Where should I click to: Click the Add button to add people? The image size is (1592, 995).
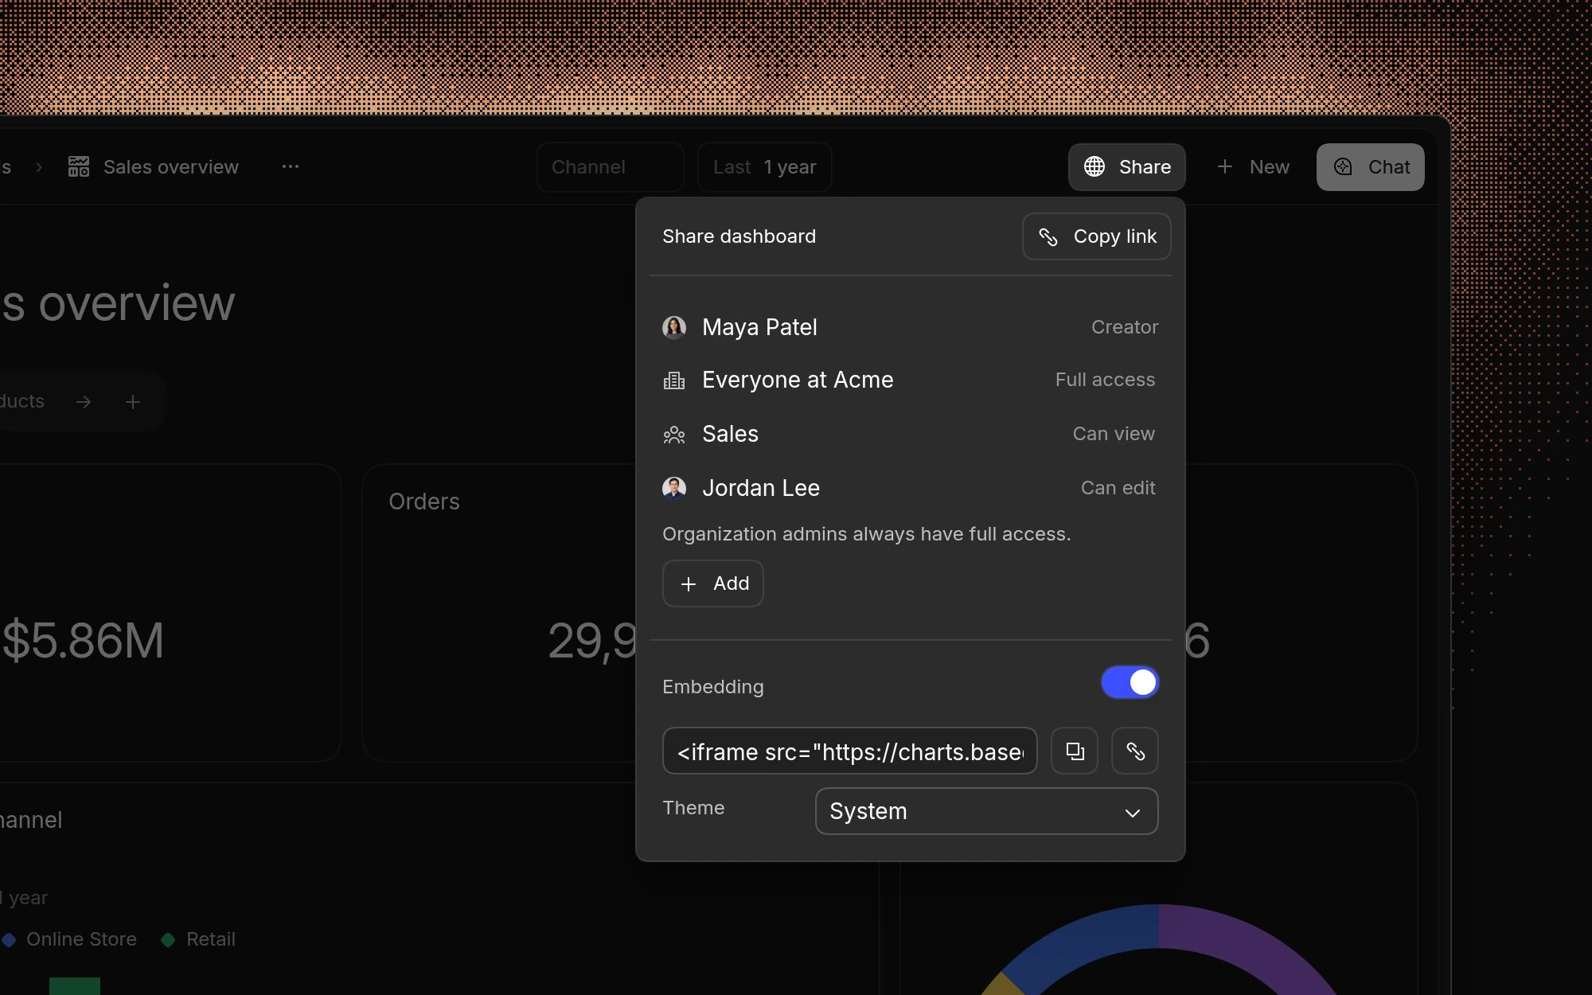pos(713,583)
